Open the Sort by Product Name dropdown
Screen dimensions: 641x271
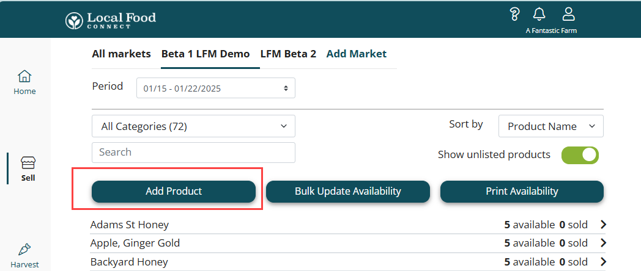pyautogui.click(x=550, y=126)
